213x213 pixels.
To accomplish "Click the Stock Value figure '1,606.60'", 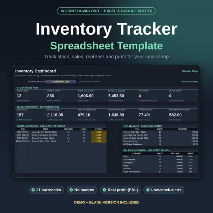I will click(x=86, y=96).
